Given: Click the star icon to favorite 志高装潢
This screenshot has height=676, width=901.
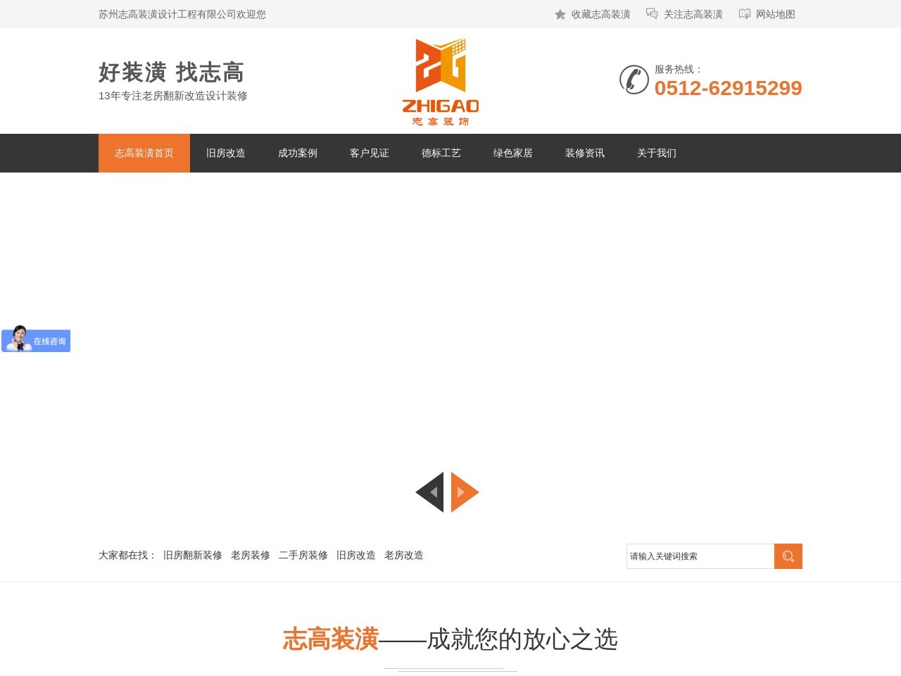Looking at the screenshot, I should (560, 14).
